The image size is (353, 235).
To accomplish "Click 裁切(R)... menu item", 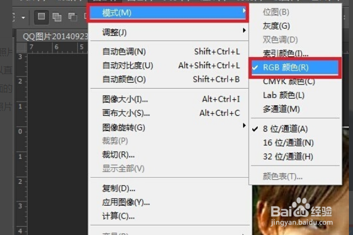I will pos(169,155).
